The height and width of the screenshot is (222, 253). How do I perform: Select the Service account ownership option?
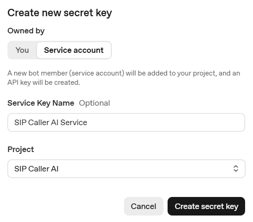click(x=74, y=50)
